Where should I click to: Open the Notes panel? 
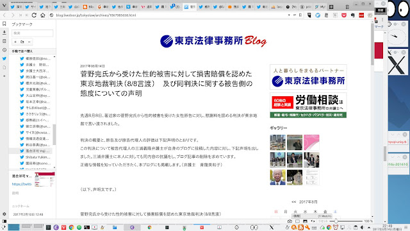pos(4,41)
